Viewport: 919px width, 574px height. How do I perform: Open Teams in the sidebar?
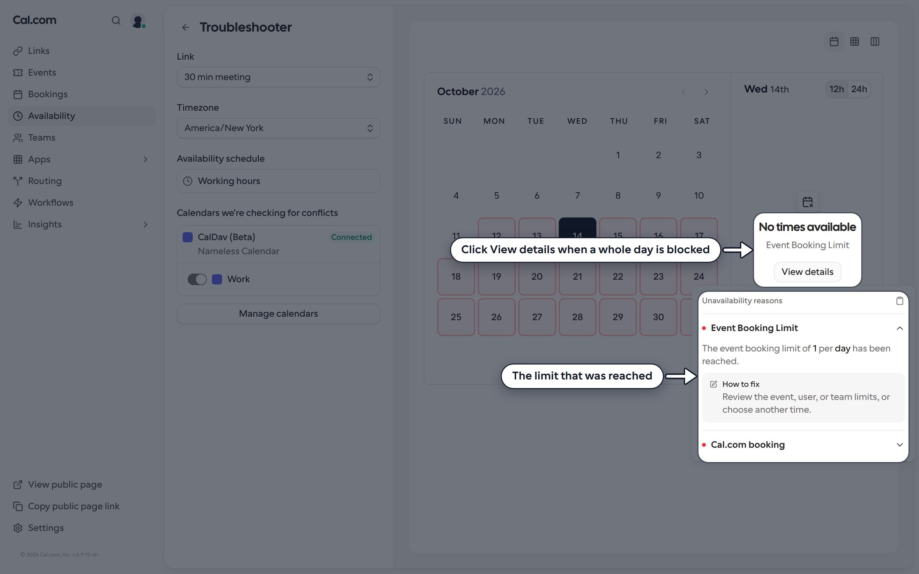tap(82, 137)
